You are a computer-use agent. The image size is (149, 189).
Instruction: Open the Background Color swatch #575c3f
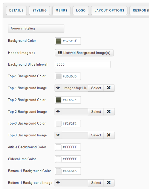tap(59, 41)
